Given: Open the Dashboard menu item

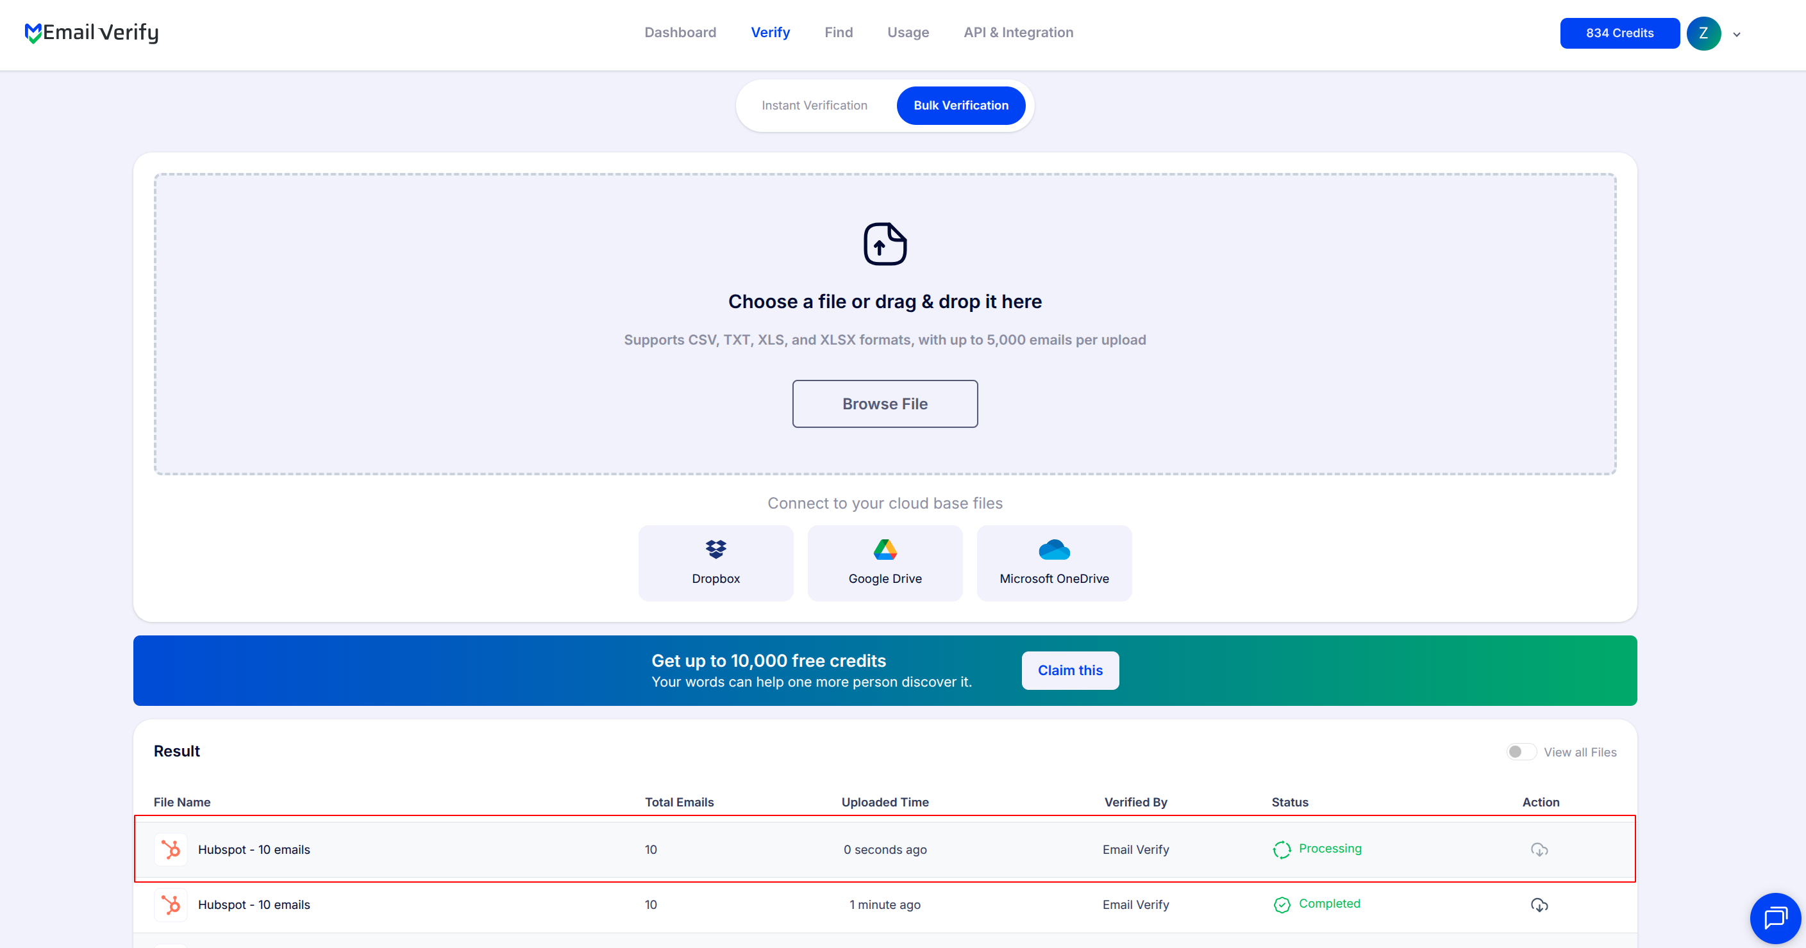Looking at the screenshot, I should click(x=680, y=32).
